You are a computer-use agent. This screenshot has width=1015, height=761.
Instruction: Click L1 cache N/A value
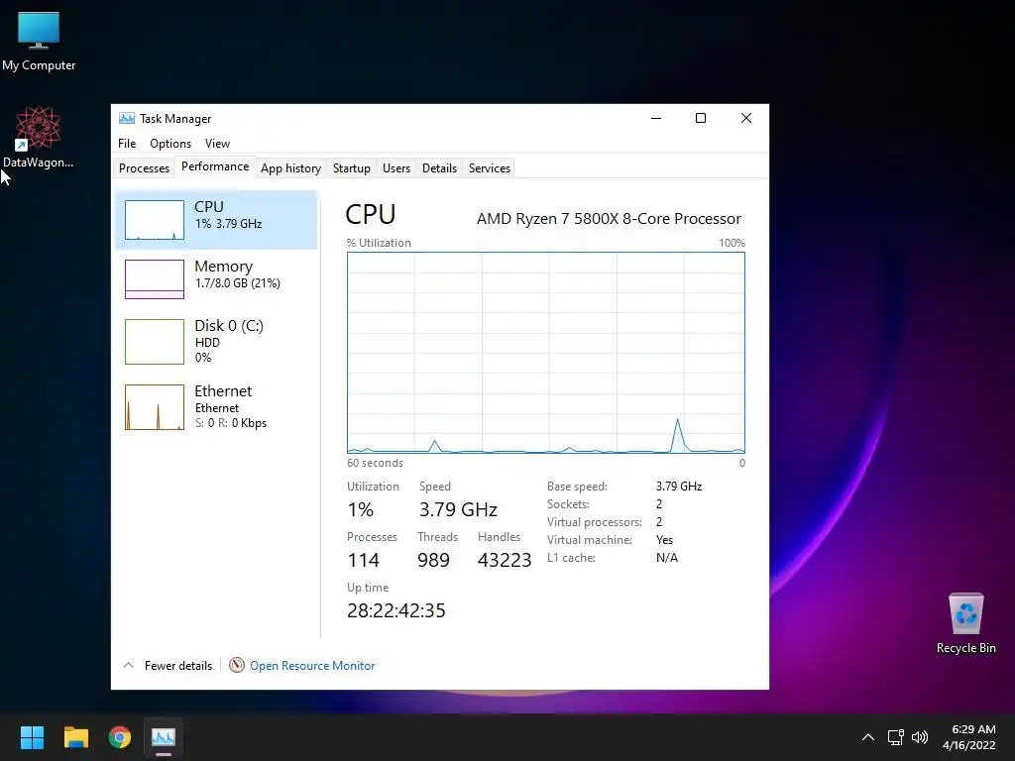667,558
